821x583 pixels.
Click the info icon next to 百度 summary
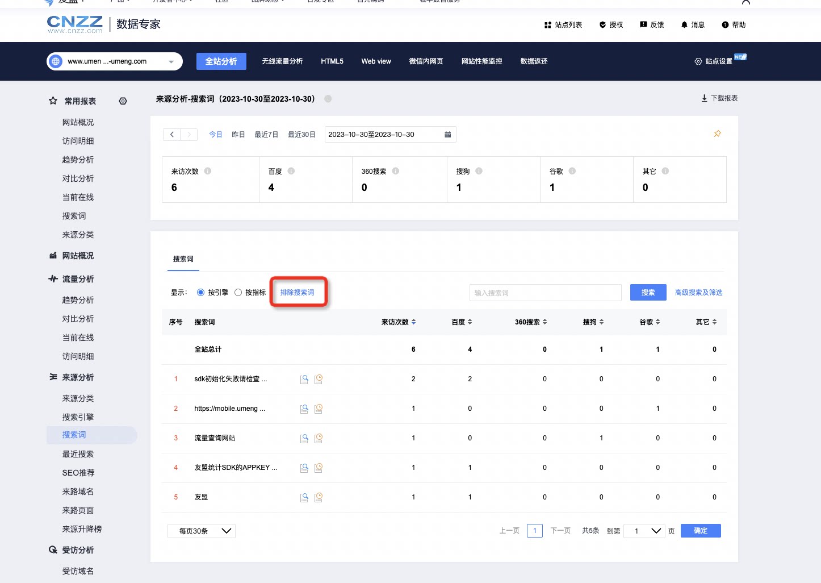(291, 171)
